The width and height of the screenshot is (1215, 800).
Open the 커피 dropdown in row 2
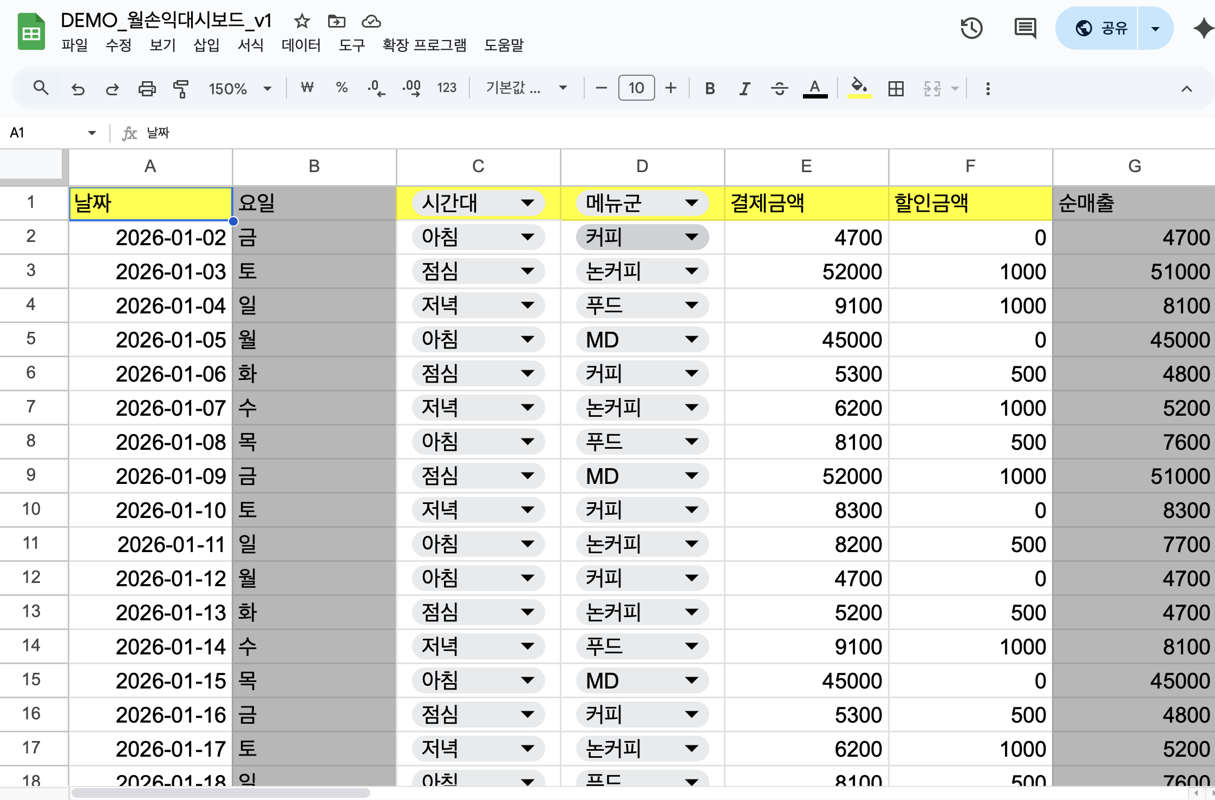(x=691, y=237)
